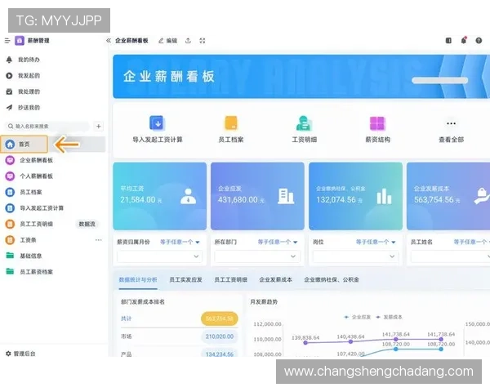Click the 企业缴纳社保、公积金 stat card
Screen dimensions: 490x392
tap(355, 196)
